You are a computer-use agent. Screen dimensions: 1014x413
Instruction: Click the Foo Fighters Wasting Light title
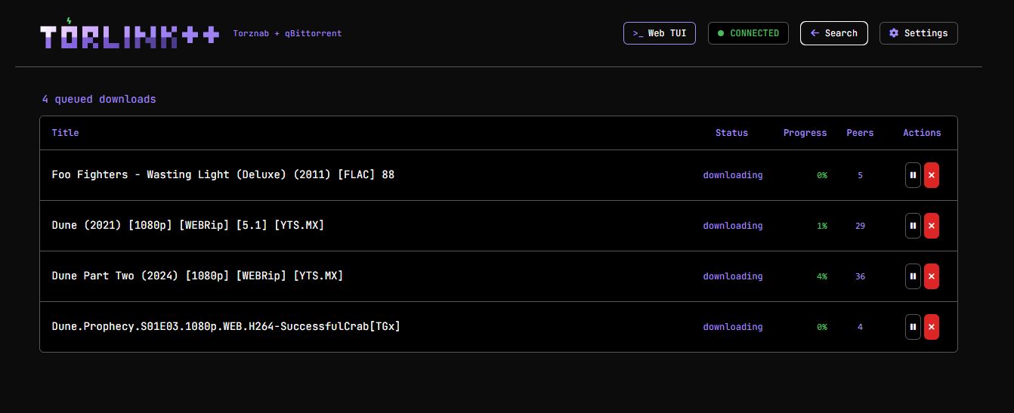(223, 174)
